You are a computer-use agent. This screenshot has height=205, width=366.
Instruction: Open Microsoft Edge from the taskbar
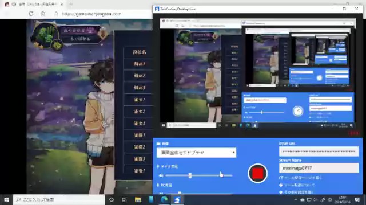tap(164, 200)
